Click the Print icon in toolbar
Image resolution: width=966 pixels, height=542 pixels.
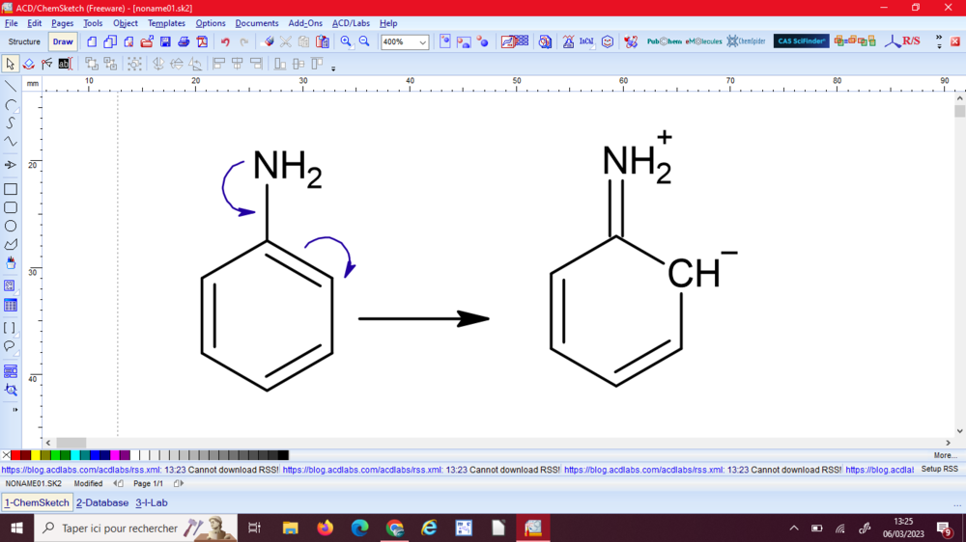click(x=184, y=42)
